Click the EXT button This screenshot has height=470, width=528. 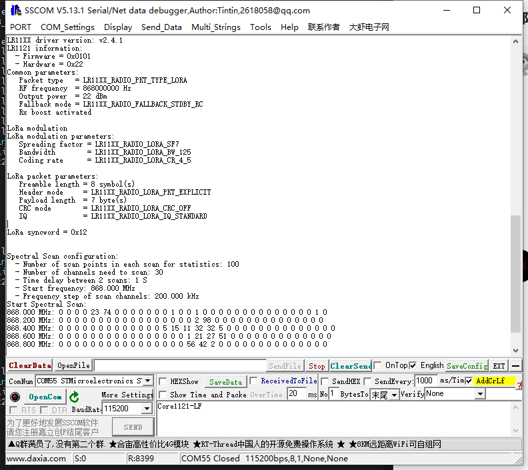[x=499, y=365]
